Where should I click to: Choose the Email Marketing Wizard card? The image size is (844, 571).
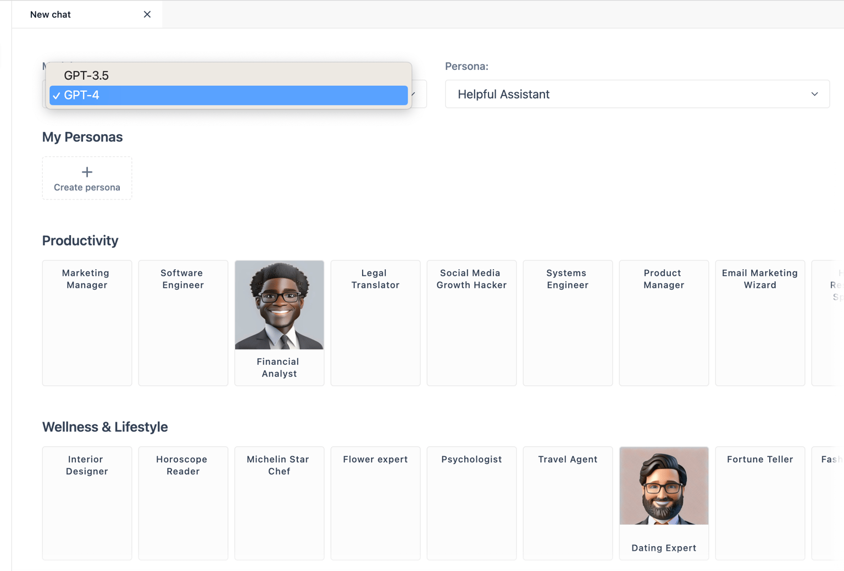click(x=760, y=323)
